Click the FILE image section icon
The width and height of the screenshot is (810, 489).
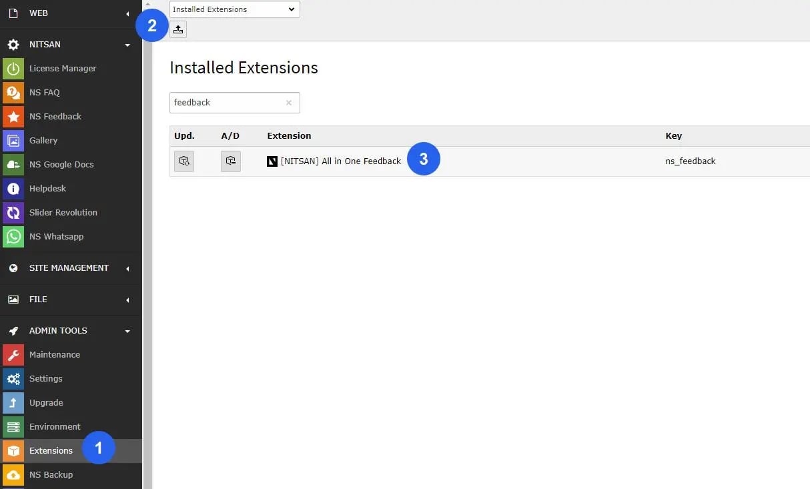pyautogui.click(x=13, y=300)
